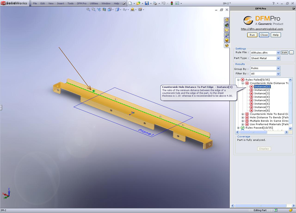Click the Help button in DFMPro panel

[276, 35]
